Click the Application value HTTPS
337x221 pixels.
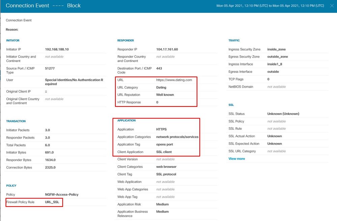tap(161, 129)
